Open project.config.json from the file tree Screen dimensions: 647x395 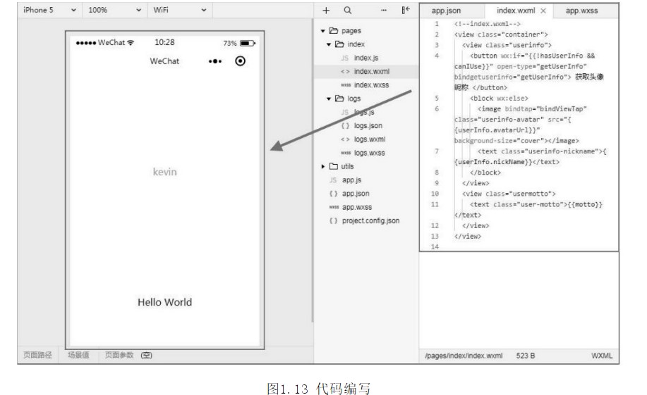(x=370, y=220)
